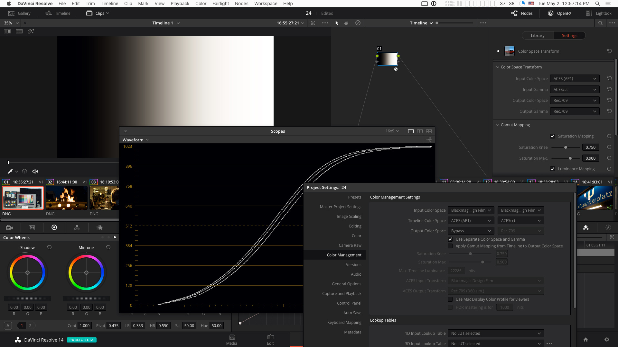Uncheck Use Separate Color Space and Gamma
Image resolution: width=618 pixels, height=347 pixels.
point(450,239)
